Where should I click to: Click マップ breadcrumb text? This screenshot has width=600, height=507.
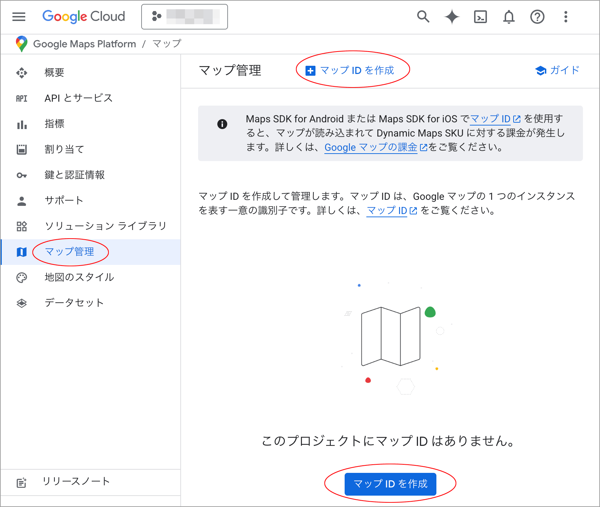(167, 44)
